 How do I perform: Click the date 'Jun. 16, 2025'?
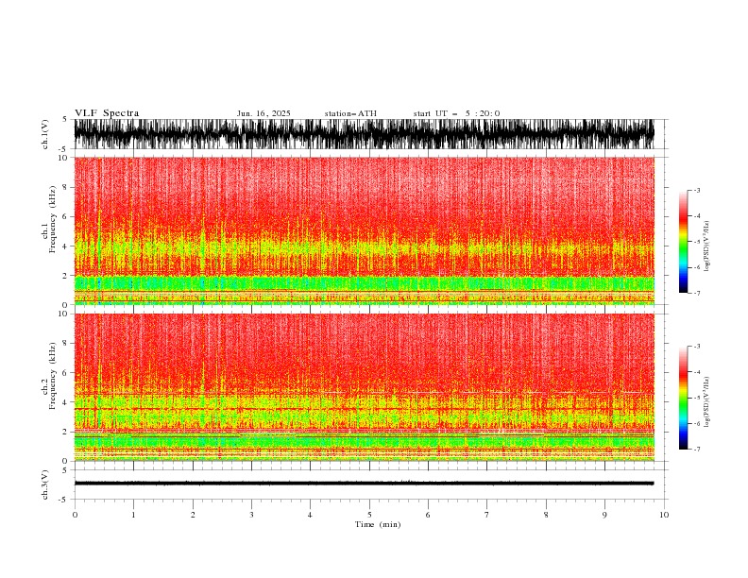(x=263, y=113)
